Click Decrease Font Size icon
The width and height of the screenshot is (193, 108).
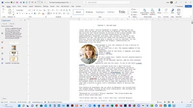[37, 10]
